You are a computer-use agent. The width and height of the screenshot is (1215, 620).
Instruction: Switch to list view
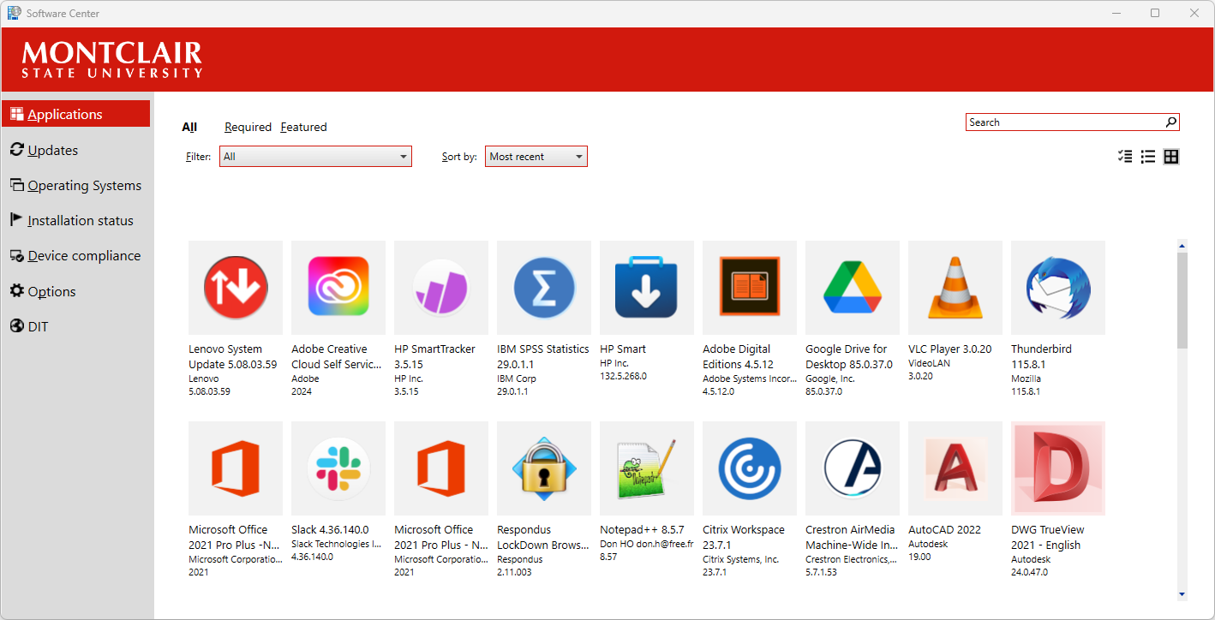click(1148, 157)
